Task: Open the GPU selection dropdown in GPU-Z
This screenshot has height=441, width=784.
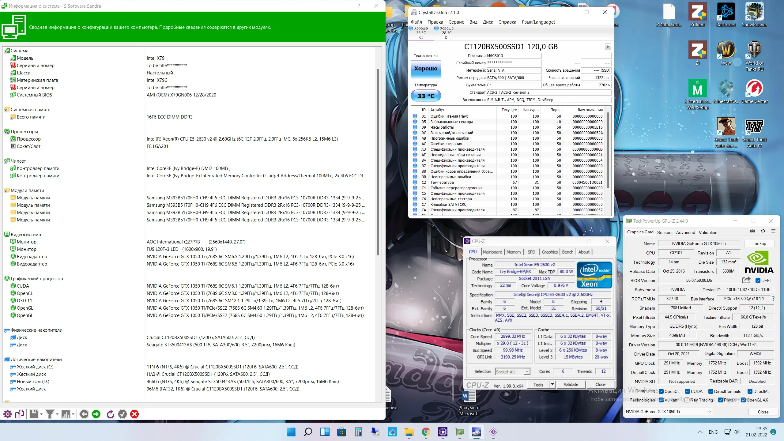Action: click(x=710, y=412)
